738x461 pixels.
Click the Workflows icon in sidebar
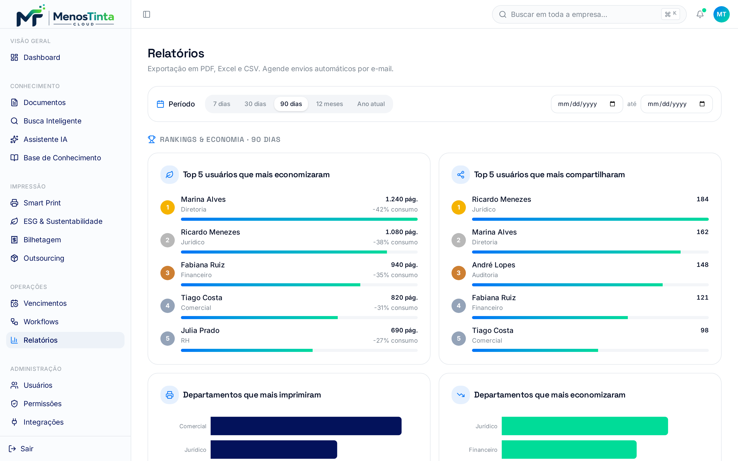coord(14,322)
